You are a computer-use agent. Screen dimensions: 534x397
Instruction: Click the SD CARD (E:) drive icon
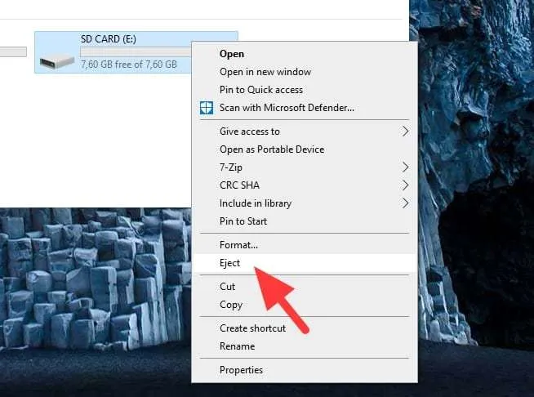coord(57,62)
